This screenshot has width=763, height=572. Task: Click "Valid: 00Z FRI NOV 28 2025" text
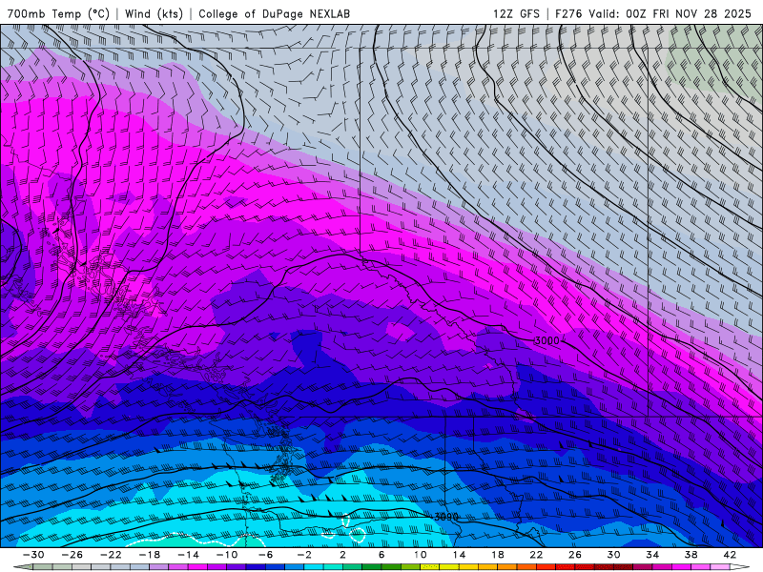670,14
